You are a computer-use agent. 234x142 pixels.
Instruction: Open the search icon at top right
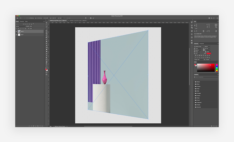coord(211,18)
